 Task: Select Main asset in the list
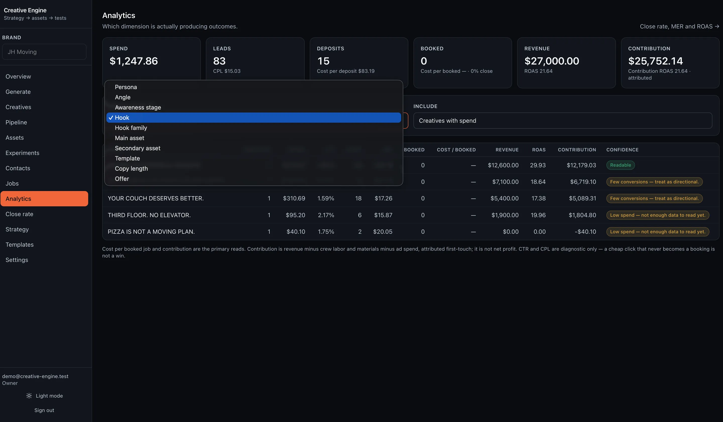(x=254, y=138)
